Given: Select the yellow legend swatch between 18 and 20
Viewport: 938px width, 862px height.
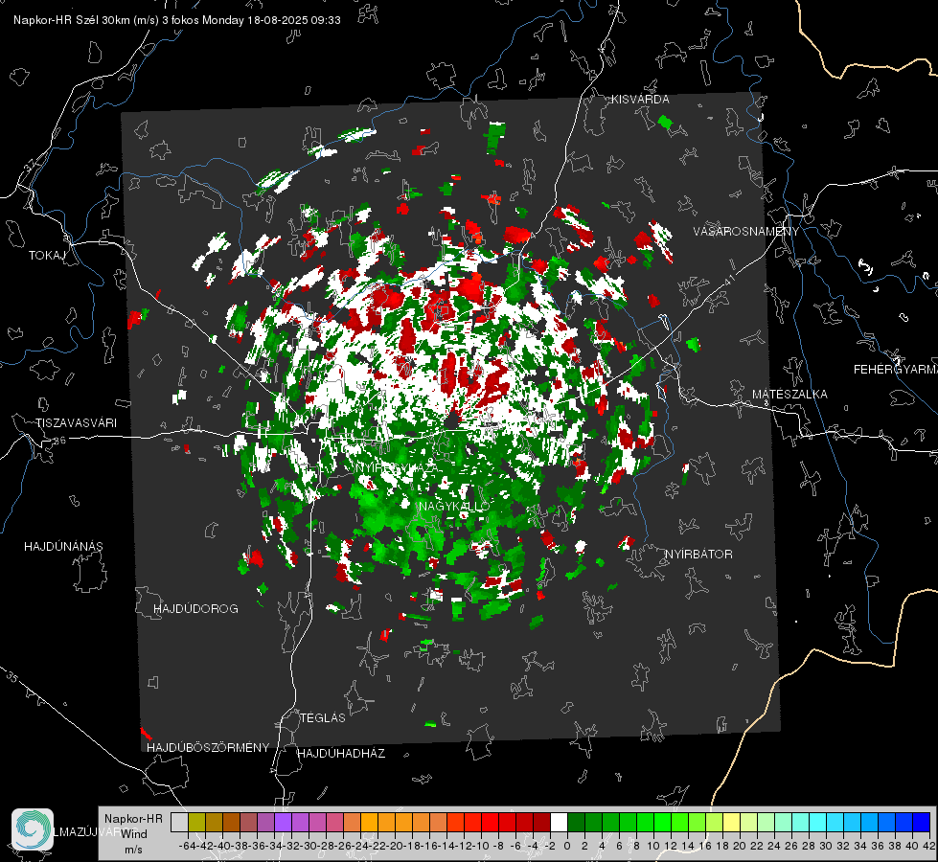Looking at the screenshot, I should point(732,822).
